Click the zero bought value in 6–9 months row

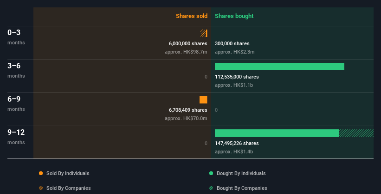(x=216, y=110)
